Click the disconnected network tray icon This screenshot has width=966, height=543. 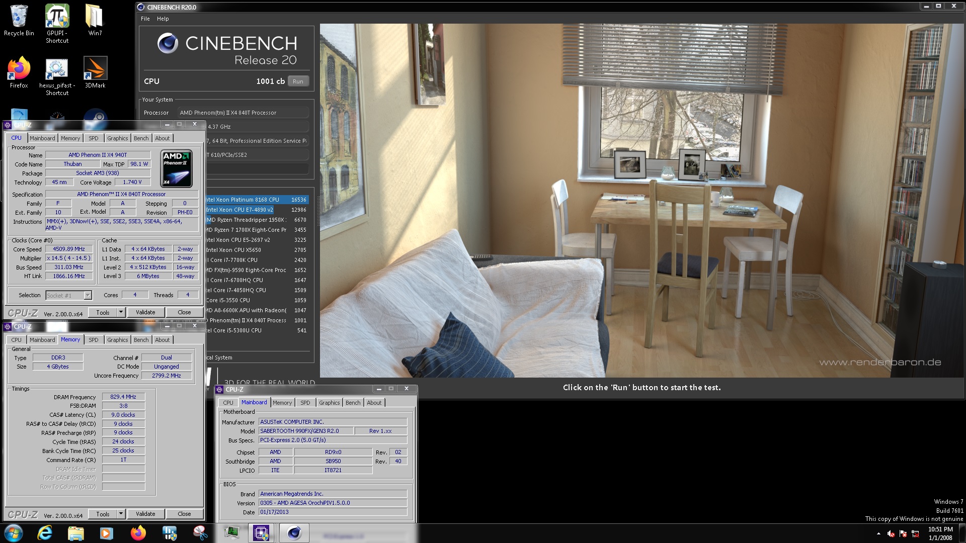click(915, 533)
